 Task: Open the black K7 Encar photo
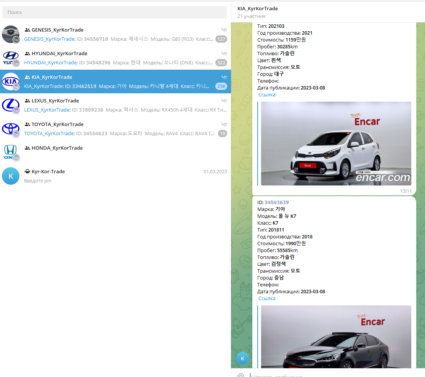(x=336, y=337)
